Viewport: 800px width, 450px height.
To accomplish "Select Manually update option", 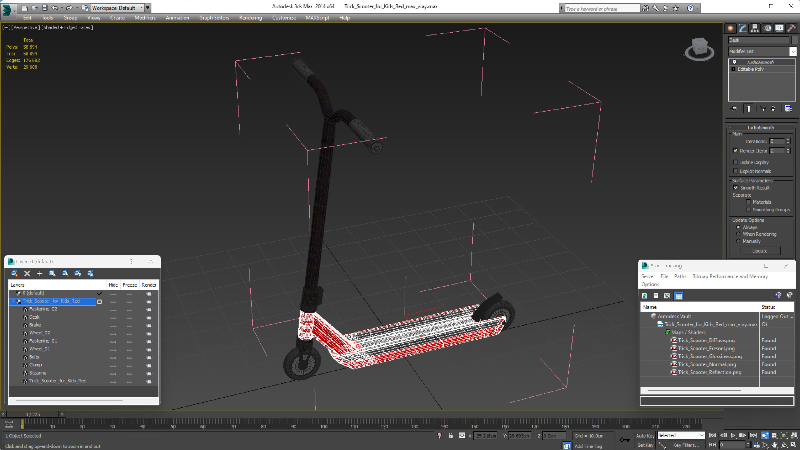I will click(739, 241).
